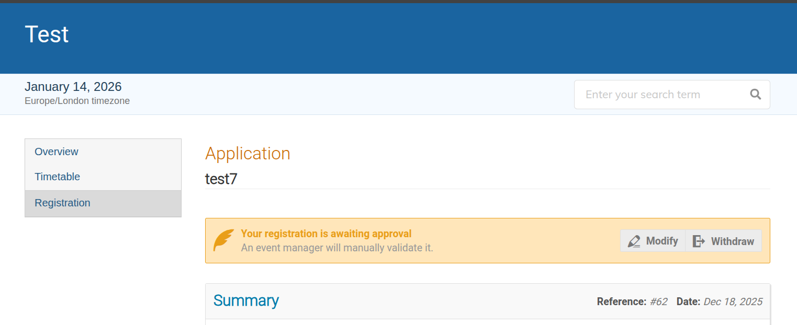Click the orange Application heading
Viewport: 797px width, 325px height.
[248, 154]
